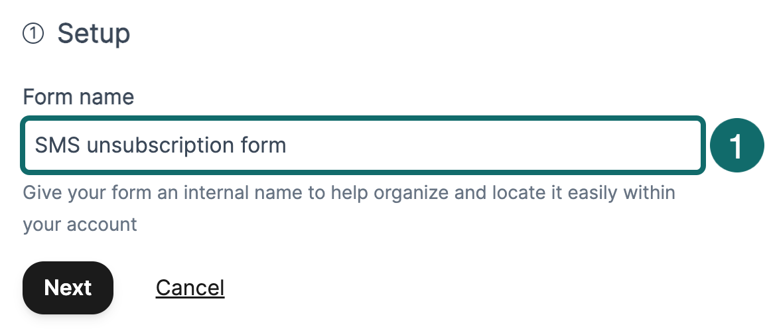771x329 pixels.
Task: Click the circled step 1 icon beside Setup
Action: [x=33, y=34]
